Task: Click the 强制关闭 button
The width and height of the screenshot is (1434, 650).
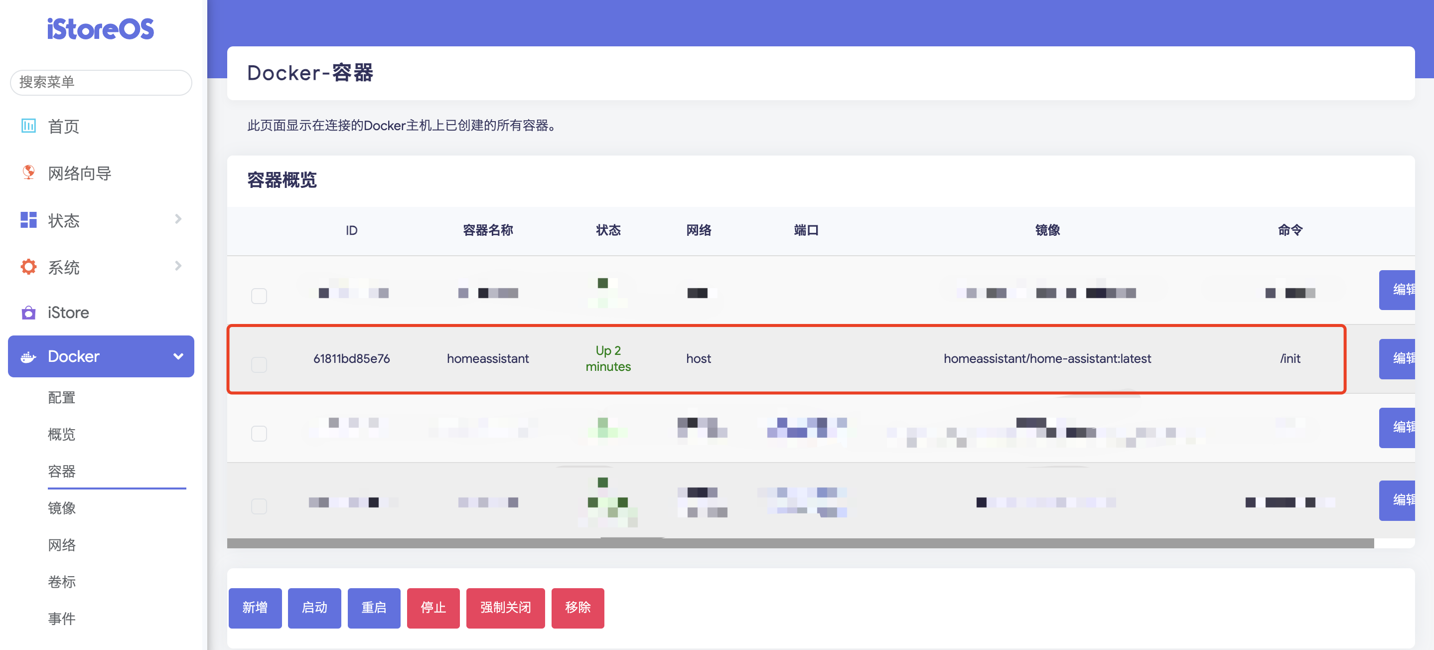Action: (x=505, y=608)
